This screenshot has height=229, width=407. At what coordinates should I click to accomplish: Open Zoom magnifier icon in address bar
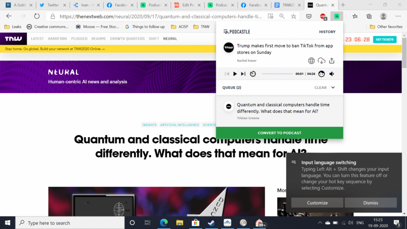(x=282, y=16)
